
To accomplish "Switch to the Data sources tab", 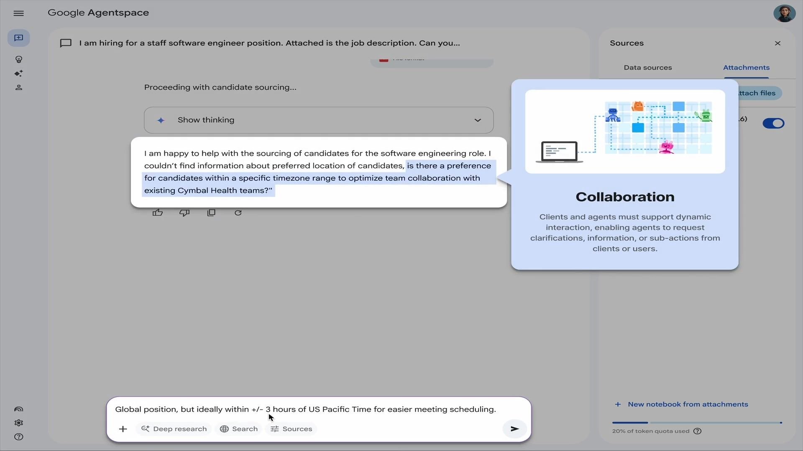I will [x=648, y=68].
